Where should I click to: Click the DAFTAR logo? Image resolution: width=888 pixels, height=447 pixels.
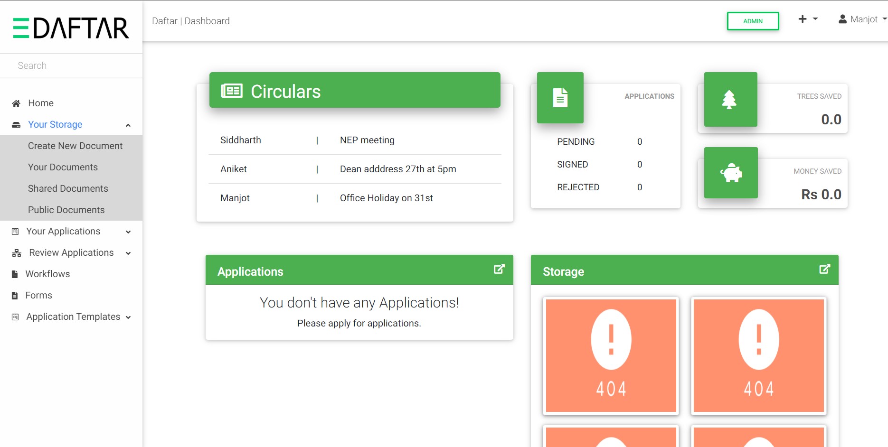[x=71, y=28]
